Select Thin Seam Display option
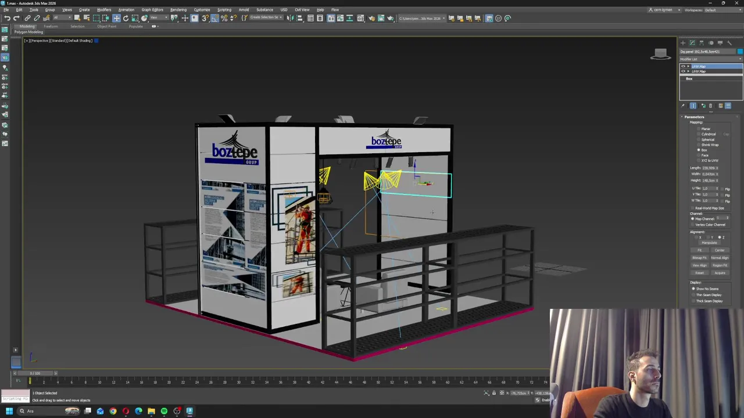The height and width of the screenshot is (418, 744). [693, 295]
